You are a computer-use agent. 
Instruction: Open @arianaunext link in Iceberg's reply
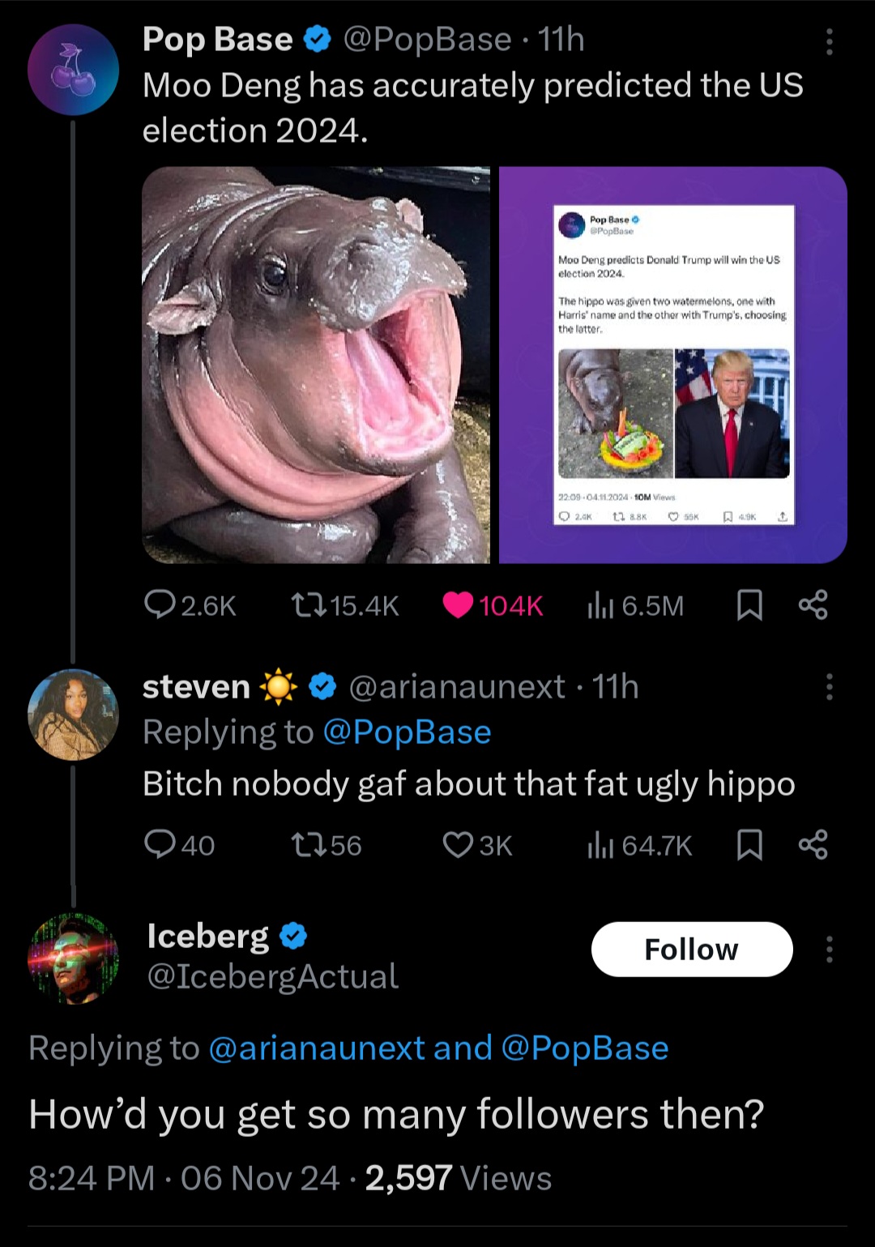(x=317, y=1048)
